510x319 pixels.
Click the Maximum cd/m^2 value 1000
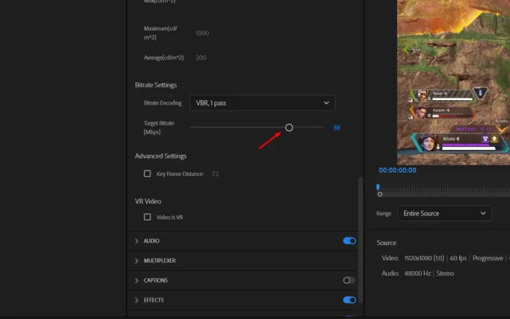[202, 33]
